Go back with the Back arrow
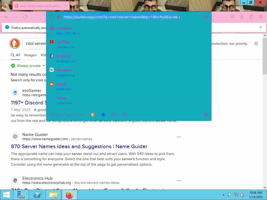This screenshot has width=267, height=200. [x=6, y=17]
